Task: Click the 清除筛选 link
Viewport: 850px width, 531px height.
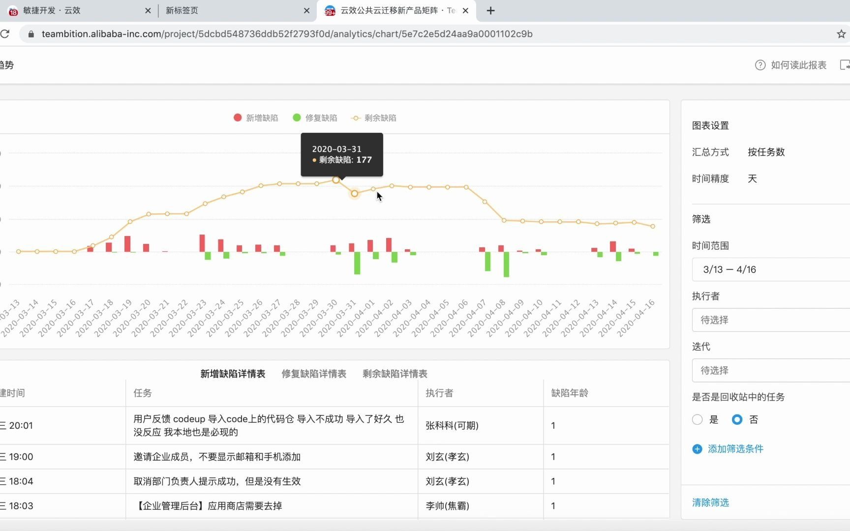Action: point(710,502)
